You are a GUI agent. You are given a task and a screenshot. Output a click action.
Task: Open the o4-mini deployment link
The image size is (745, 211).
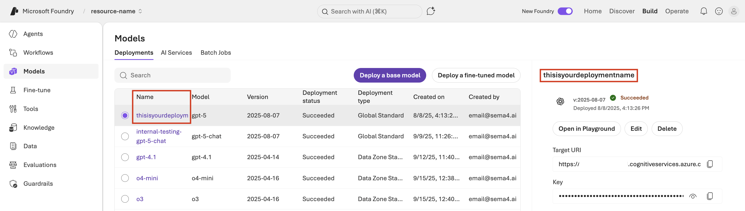147,178
